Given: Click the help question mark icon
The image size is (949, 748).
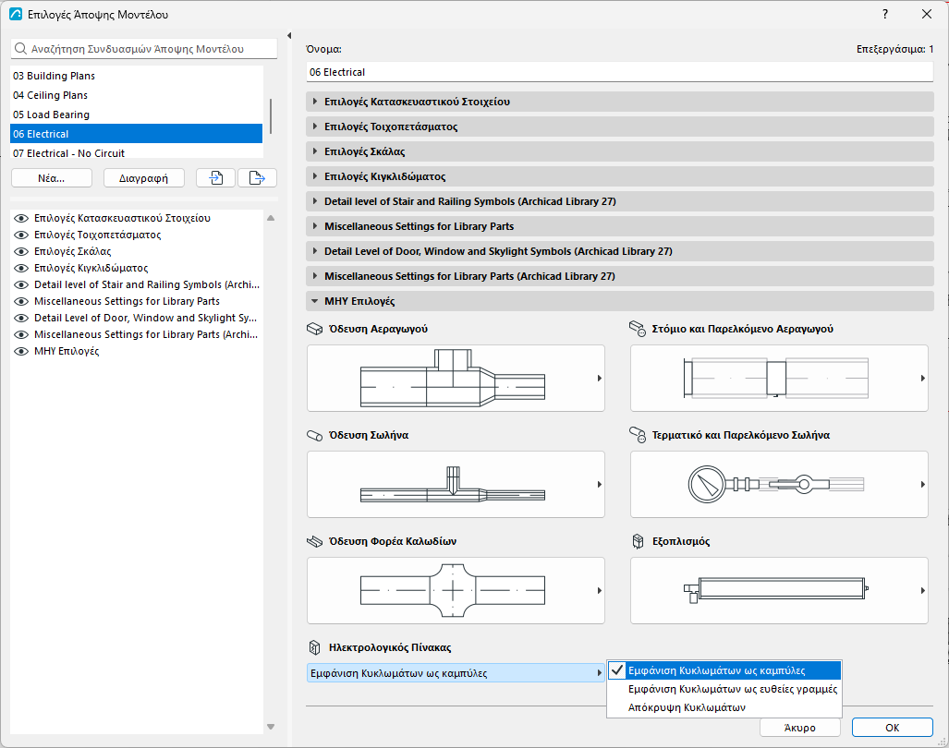Looking at the screenshot, I should pyautogui.click(x=885, y=14).
